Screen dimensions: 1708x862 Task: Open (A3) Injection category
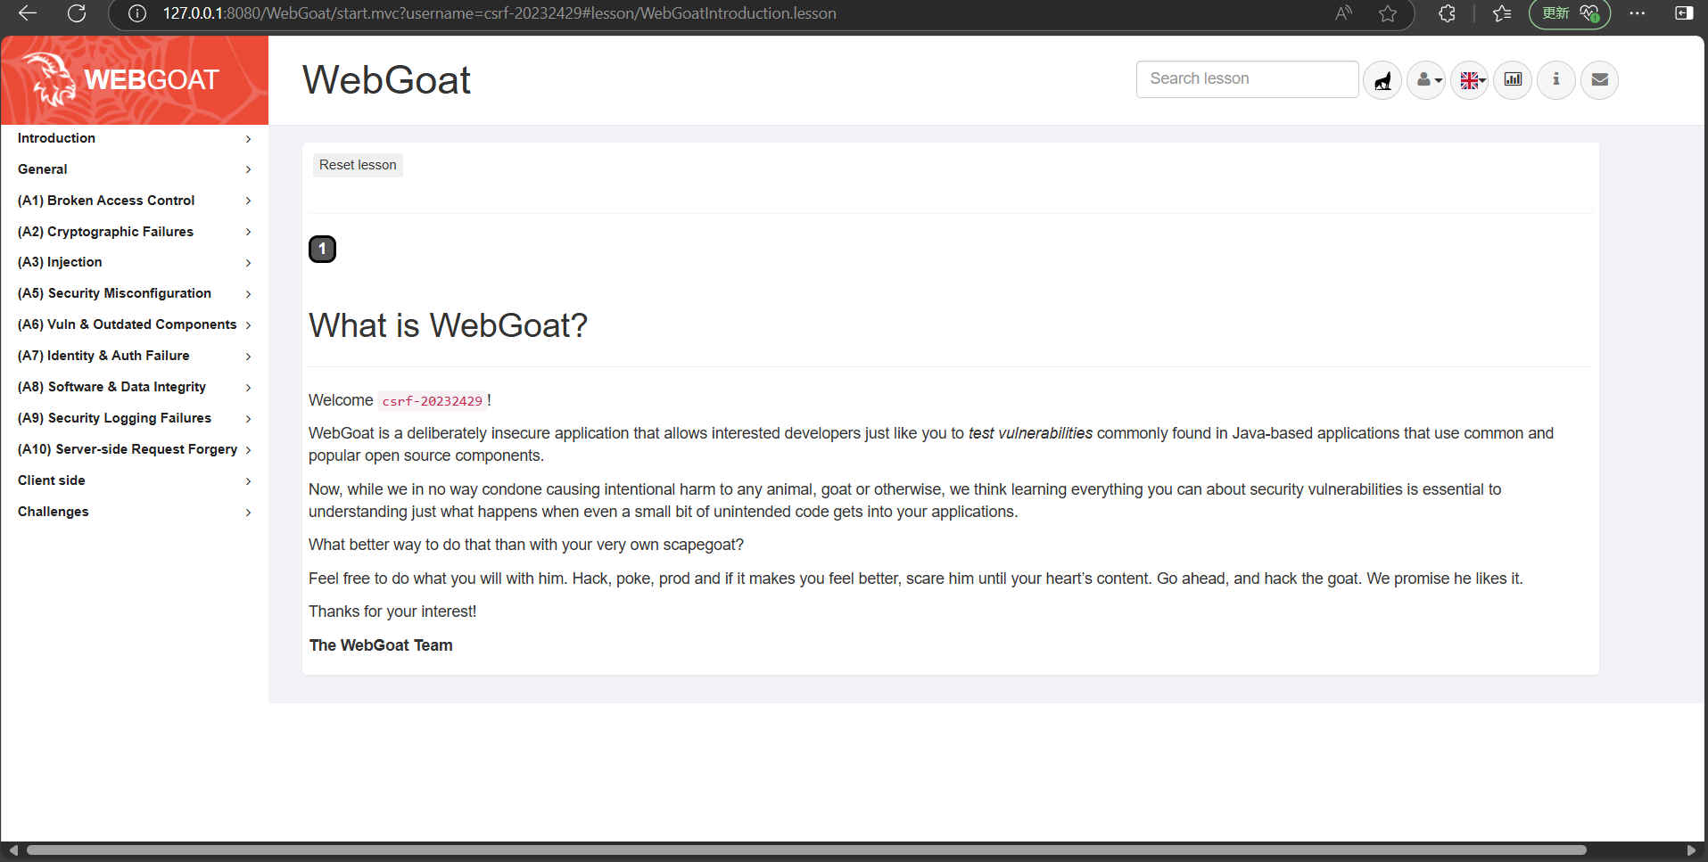pyautogui.click(x=134, y=262)
